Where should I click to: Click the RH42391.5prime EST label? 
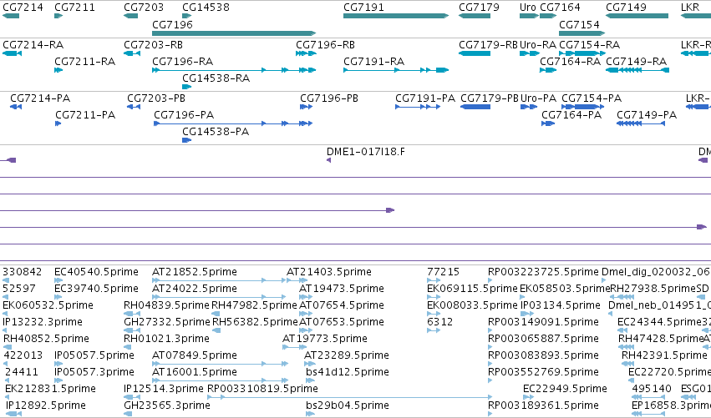tap(664, 355)
